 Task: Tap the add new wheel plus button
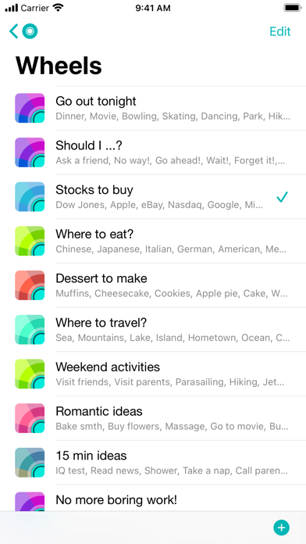[x=281, y=528]
